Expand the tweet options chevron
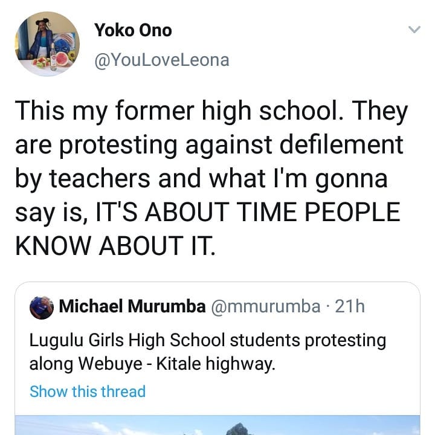 tap(414, 29)
